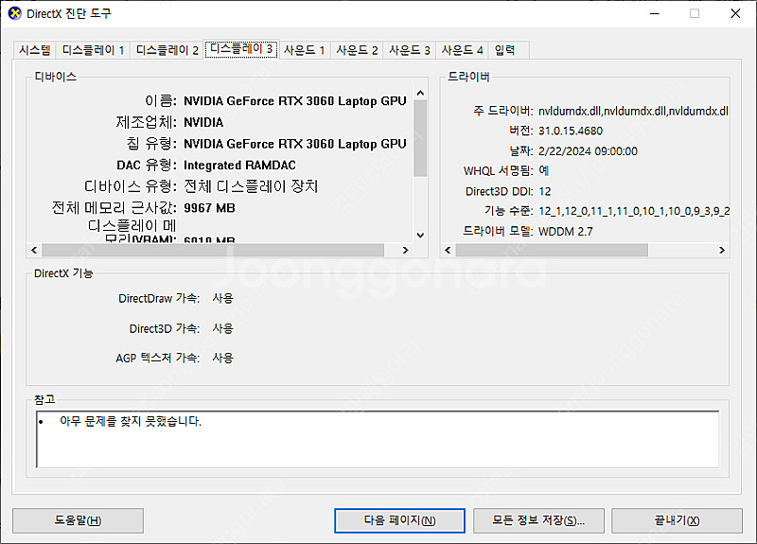
Task: Click 아무 문제를 찾지 못했습니다 note
Action: pyautogui.click(x=131, y=421)
